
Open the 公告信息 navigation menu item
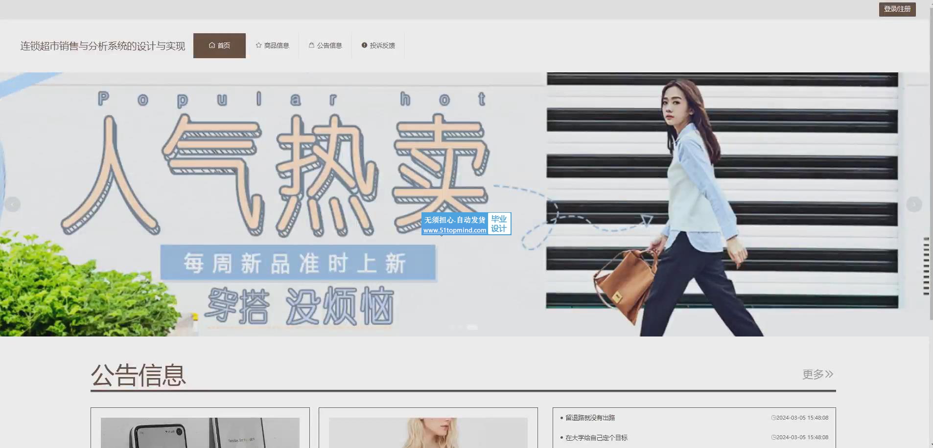click(x=325, y=45)
